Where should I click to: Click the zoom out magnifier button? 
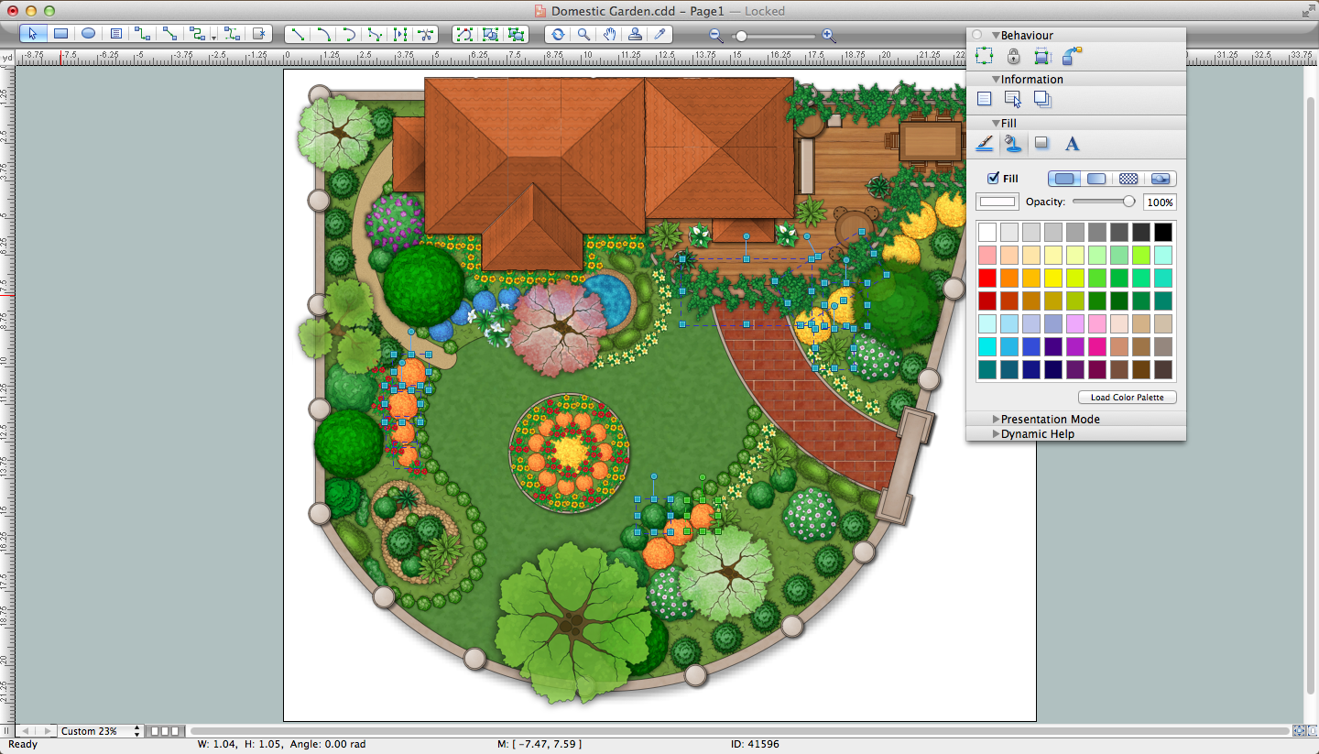click(716, 36)
